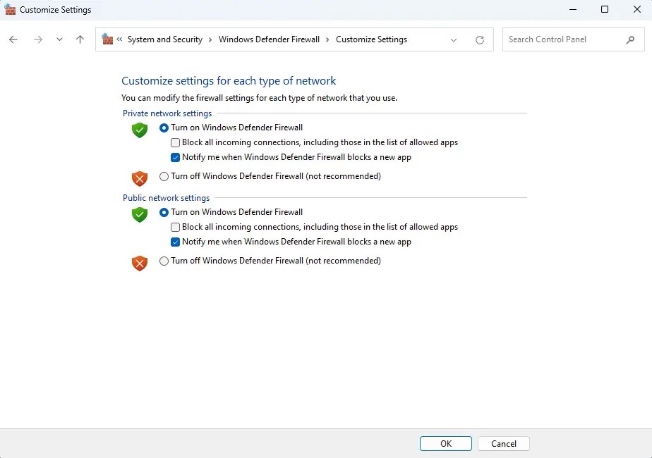This screenshot has height=458, width=652.
Task: Click the forward navigation arrow
Action: (38, 39)
